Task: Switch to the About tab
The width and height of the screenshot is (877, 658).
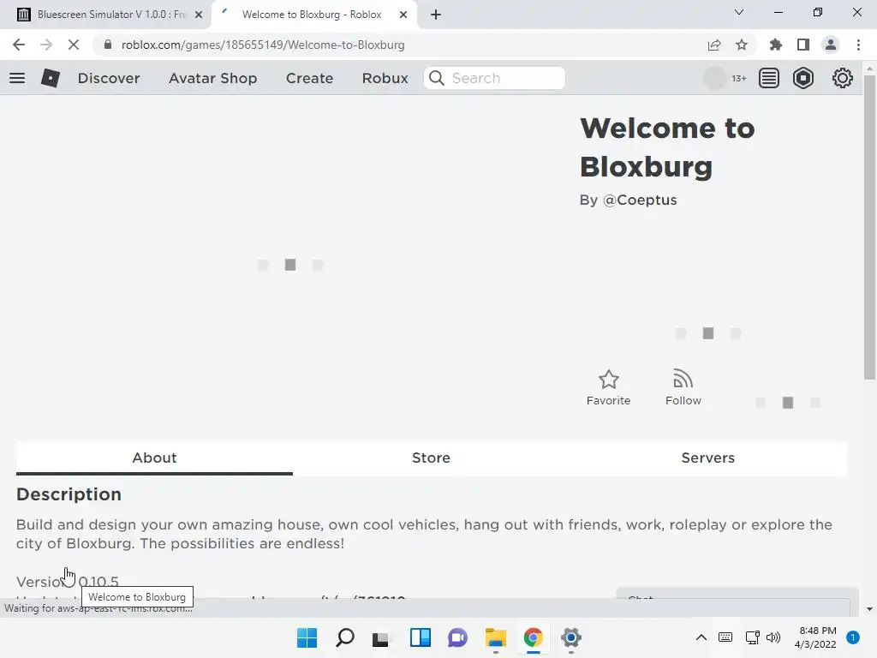Action: (154, 458)
